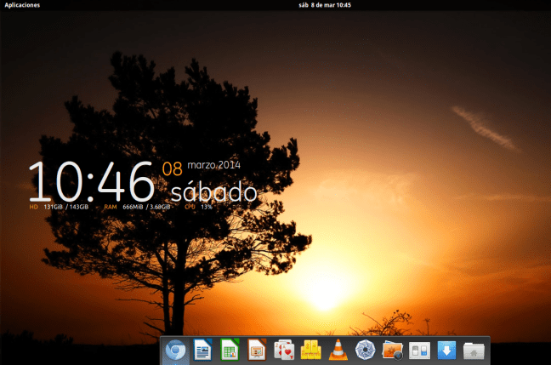Click the blue download arrow dock icon
Screen dimensions: 551x365
pyautogui.click(x=446, y=350)
